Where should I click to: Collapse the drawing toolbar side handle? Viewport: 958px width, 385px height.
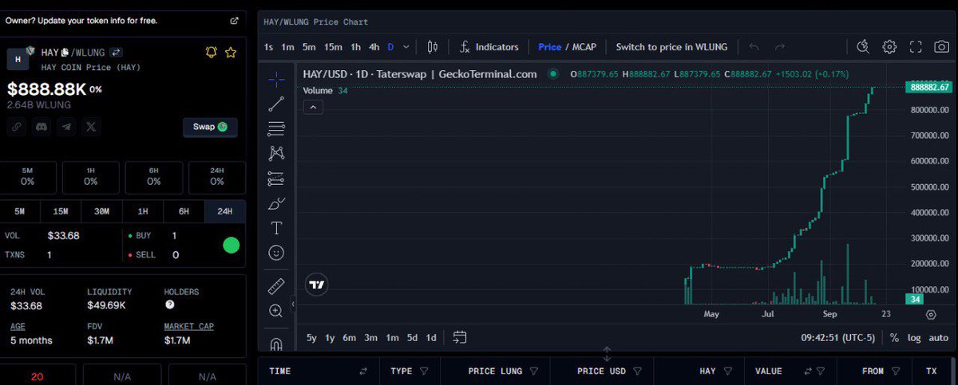tap(293, 304)
